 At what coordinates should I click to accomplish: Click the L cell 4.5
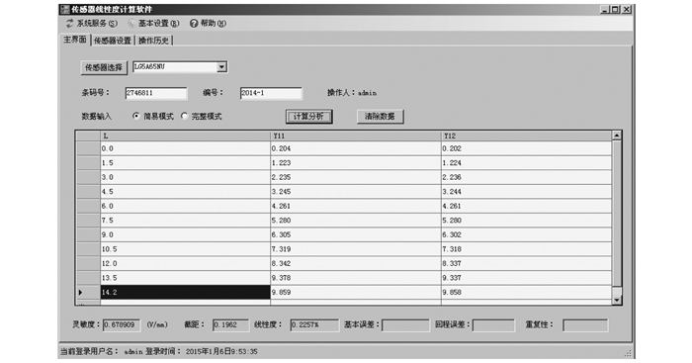tap(185, 192)
